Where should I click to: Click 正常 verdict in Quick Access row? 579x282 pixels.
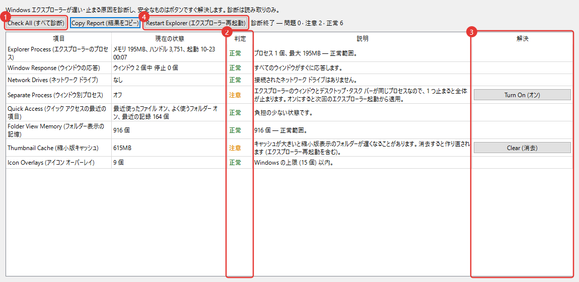click(x=235, y=113)
